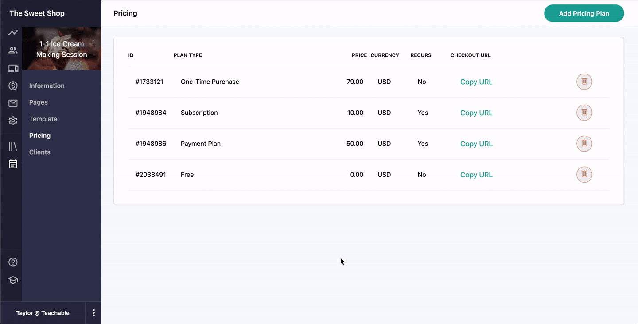Click the PRICE column header
Image resolution: width=638 pixels, height=324 pixels.
point(359,55)
